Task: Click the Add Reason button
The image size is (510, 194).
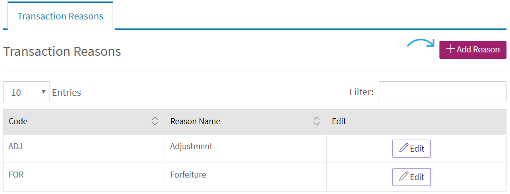Action: 472,49
